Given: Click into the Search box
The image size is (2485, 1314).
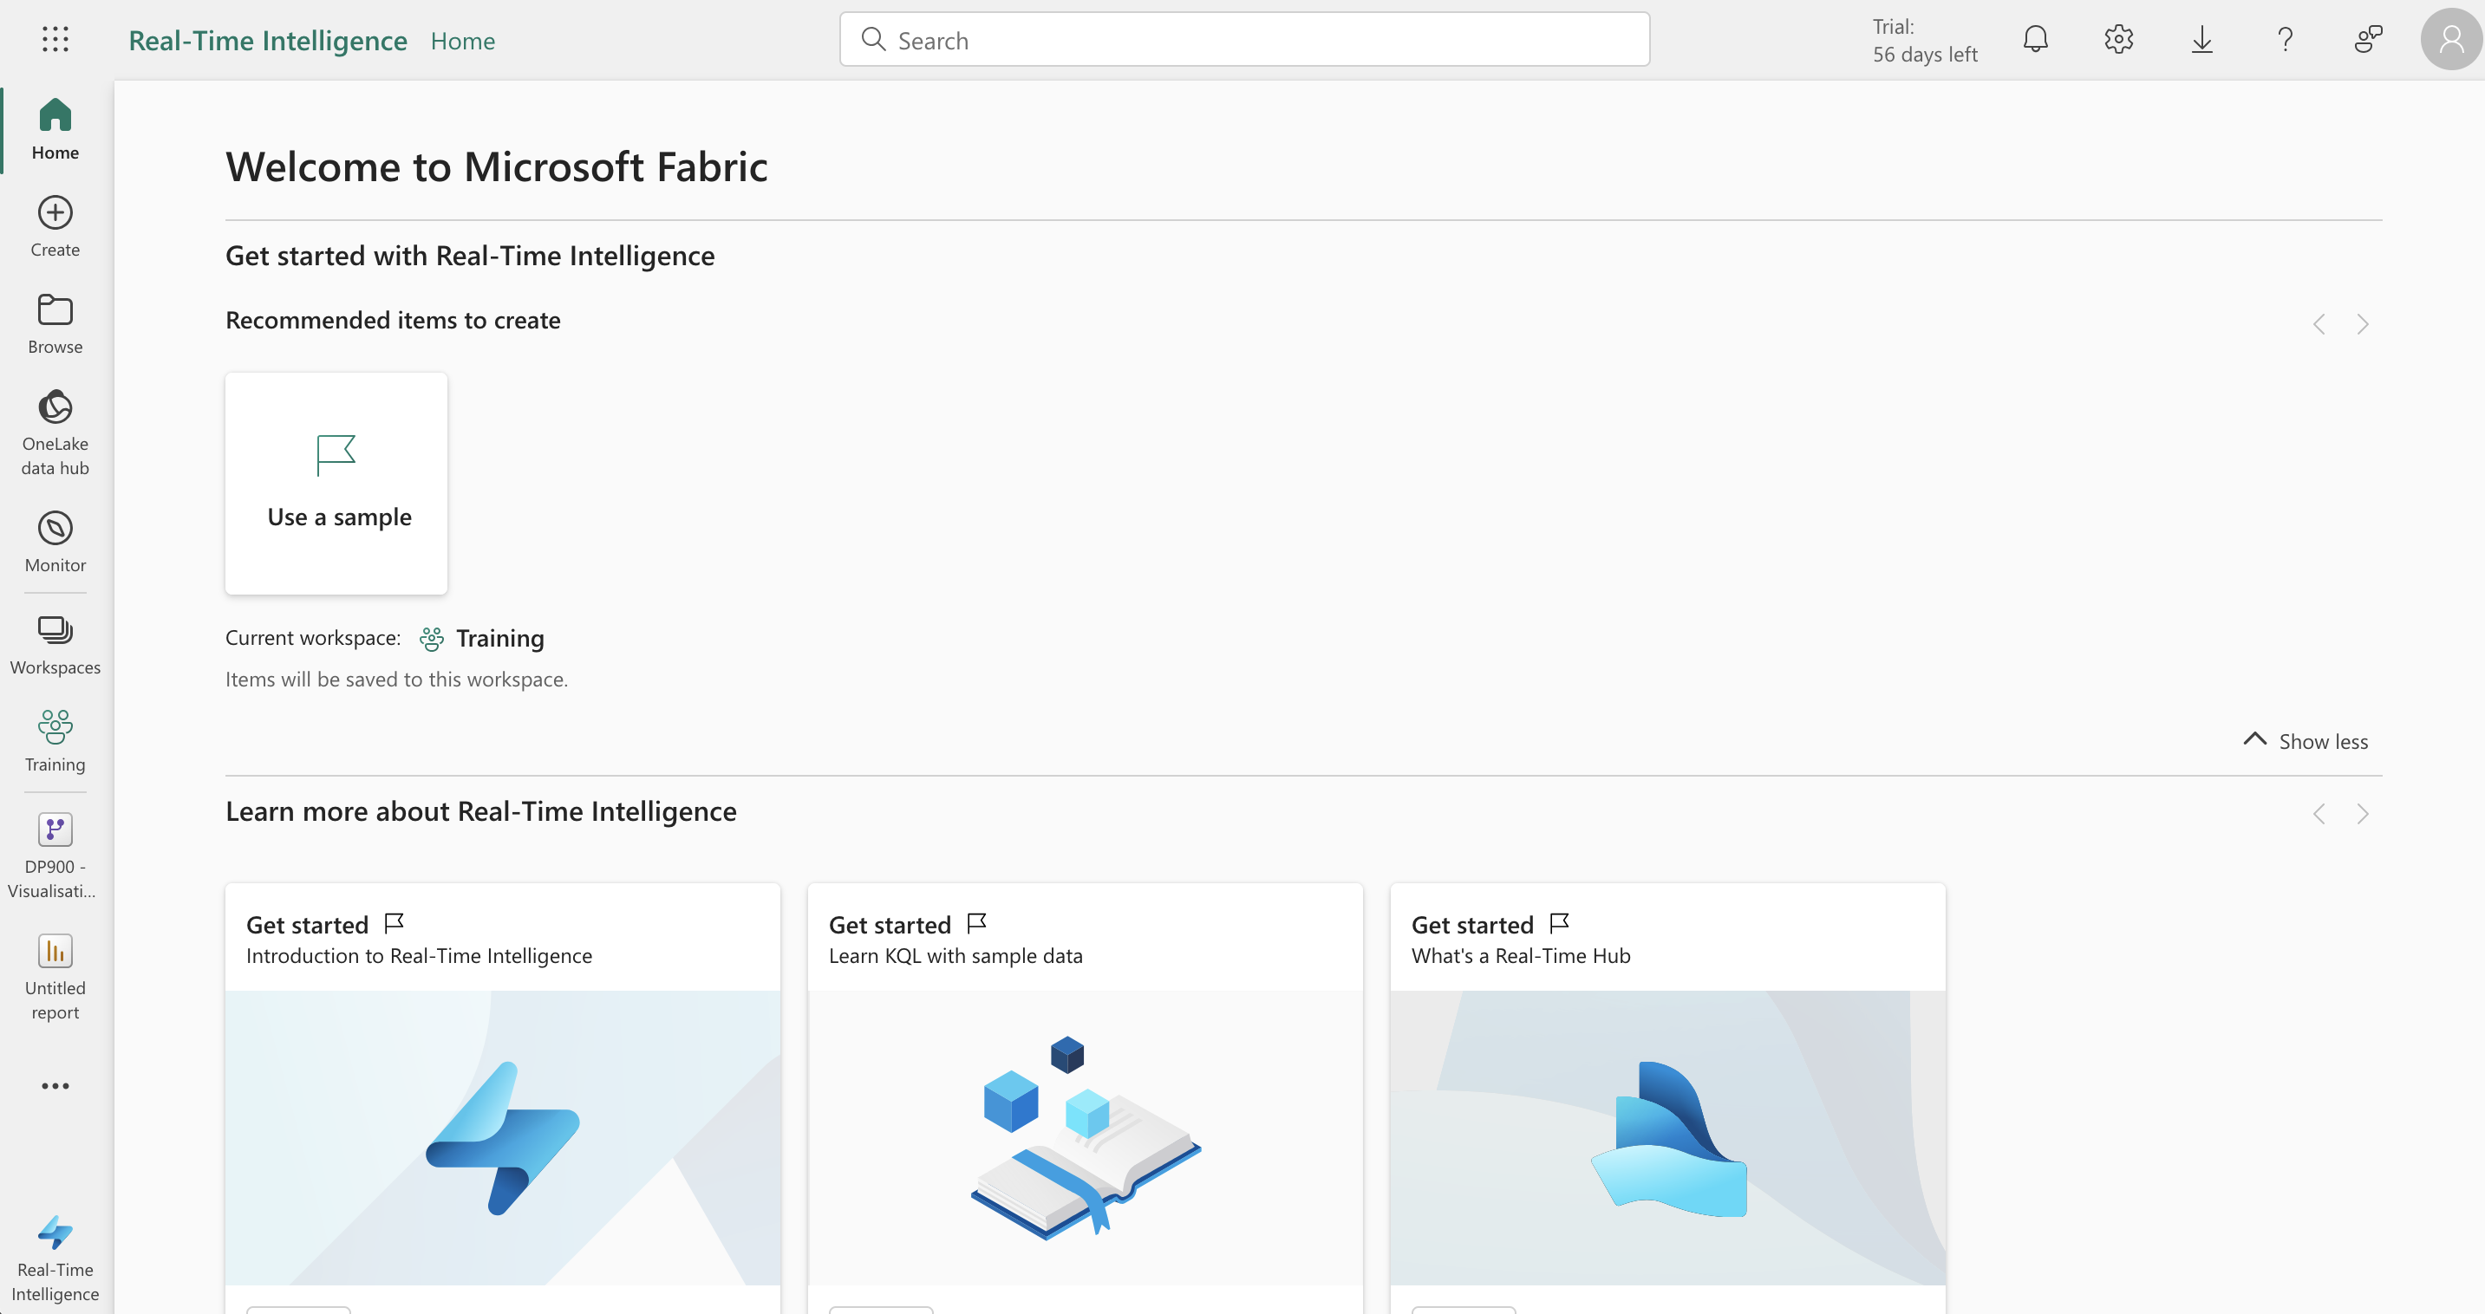Looking at the screenshot, I should coord(1244,40).
